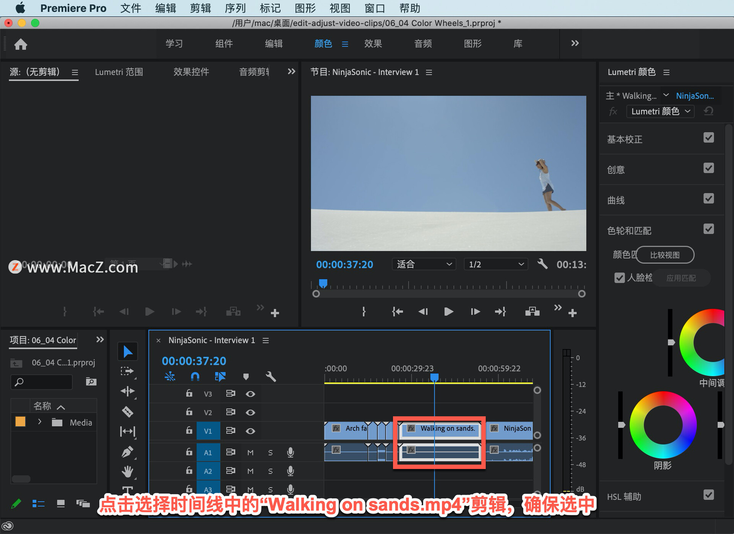The height and width of the screenshot is (534, 734).
Task: Click the 阴影 luminance slider handle
Action: [x=621, y=425]
